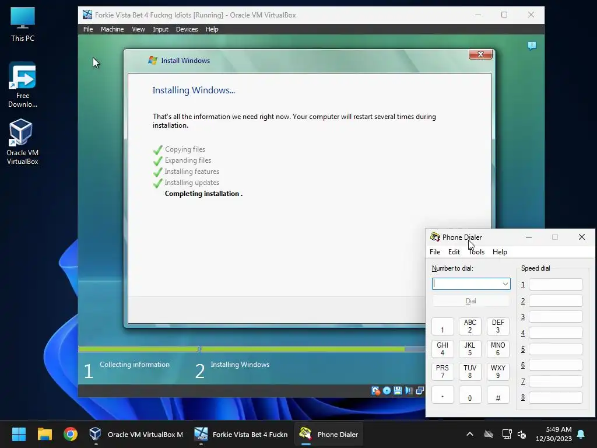Click the VirtualBox VM window title icon
Viewport: 597px width, 448px height.
click(87, 15)
